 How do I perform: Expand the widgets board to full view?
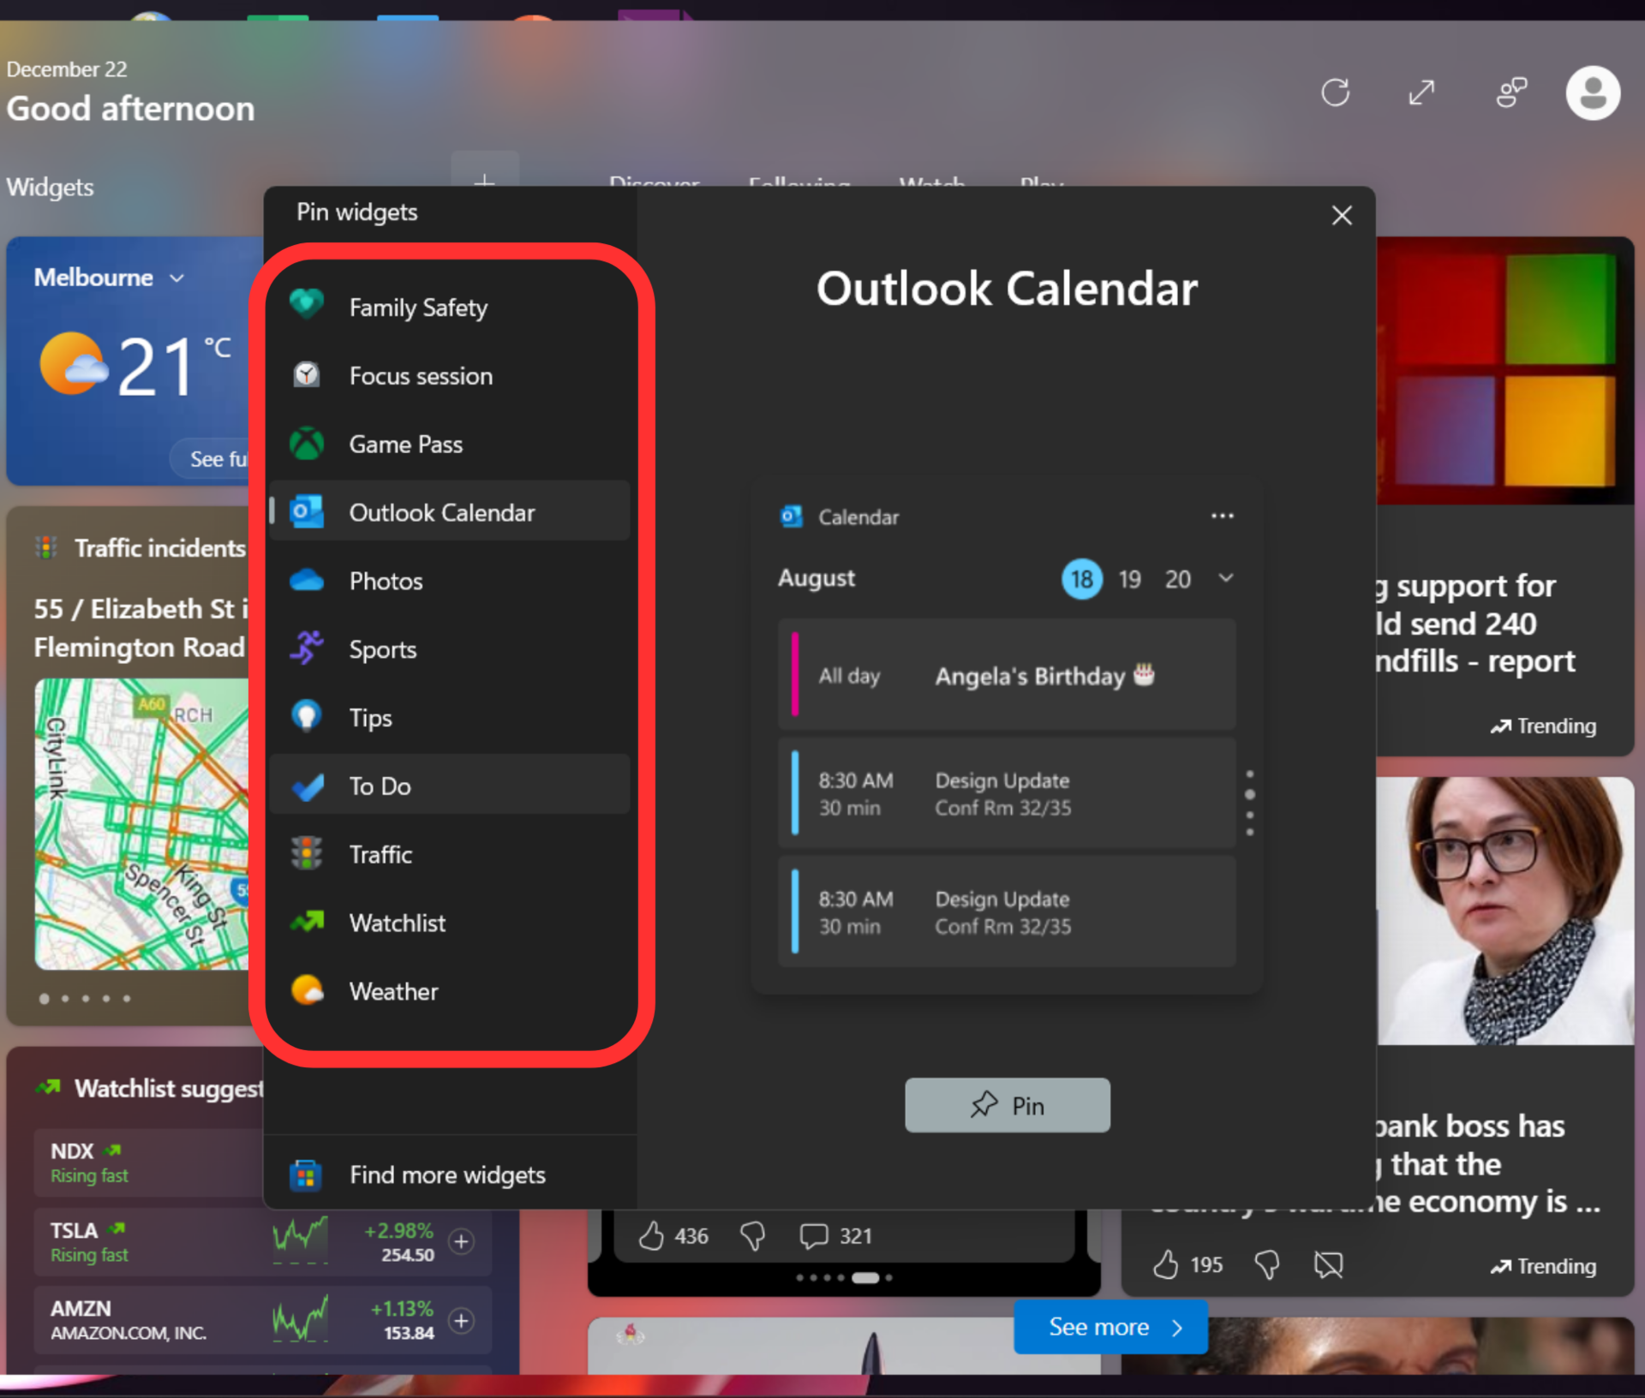click(1421, 93)
